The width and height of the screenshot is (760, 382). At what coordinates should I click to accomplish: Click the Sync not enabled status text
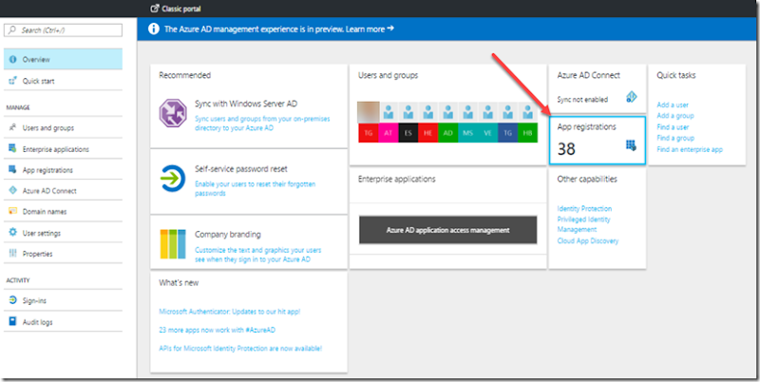(582, 100)
